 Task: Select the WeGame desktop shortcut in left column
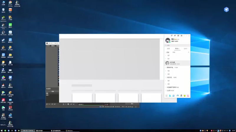[x=3, y=48]
